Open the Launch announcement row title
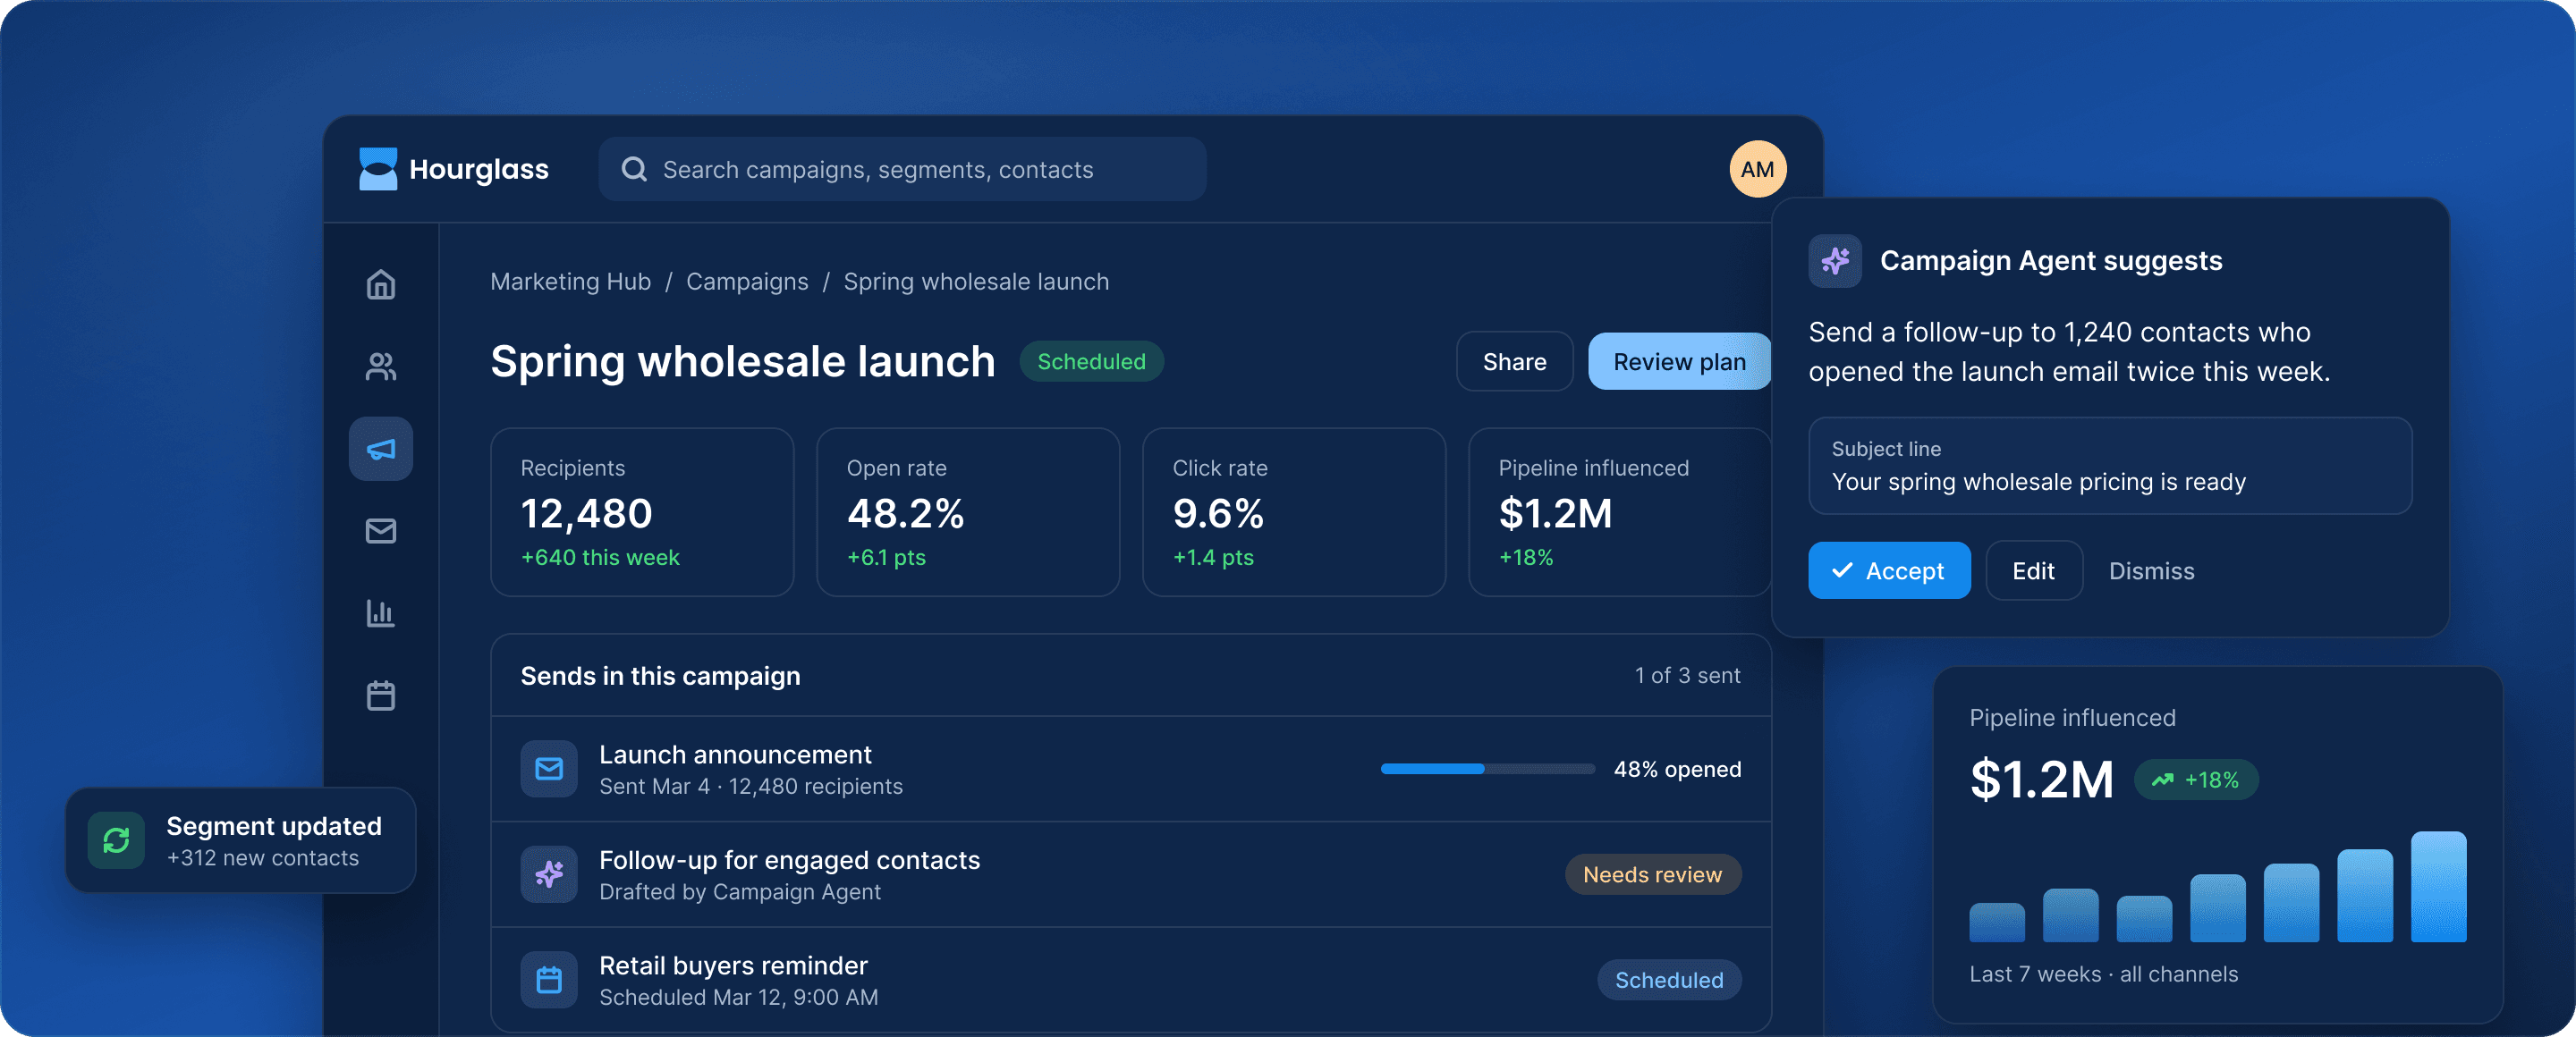The width and height of the screenshot is (2576, 1037). (735, 755)
